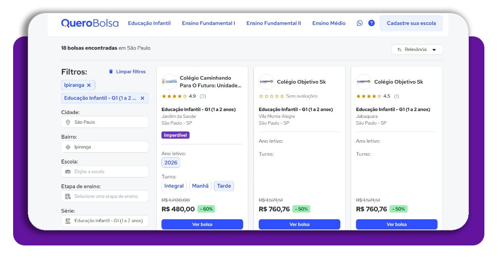Select the Integral shift option
The height and width of the screenshot is (260, 498).
pyautogui.click(x=174, y=186)
